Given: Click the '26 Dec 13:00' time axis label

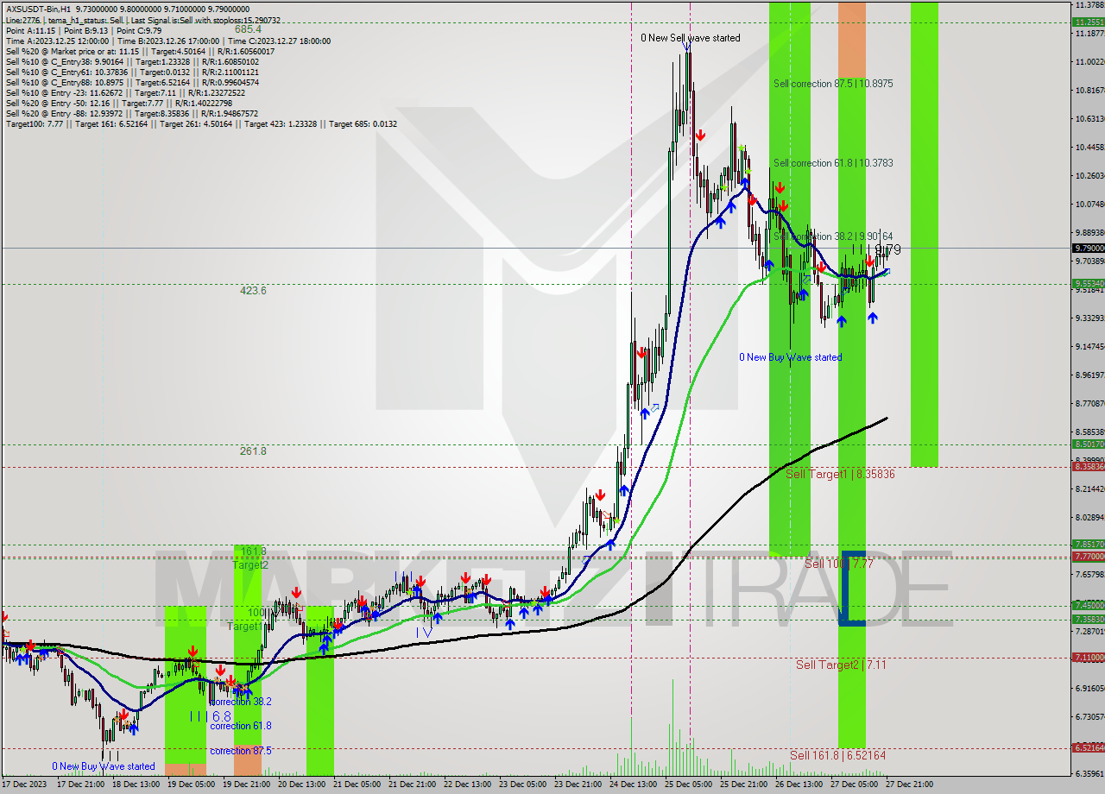Looking at the screenshot, I should 800,785.
